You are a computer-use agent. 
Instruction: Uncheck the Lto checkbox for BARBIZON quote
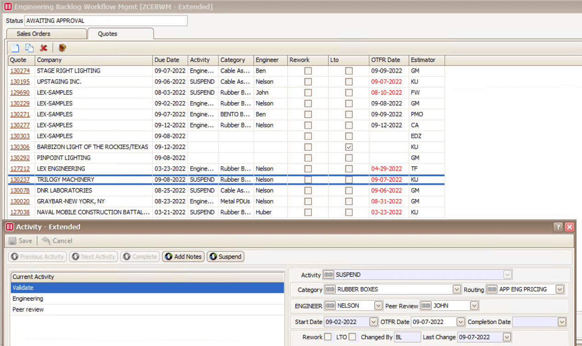(349, 146)
